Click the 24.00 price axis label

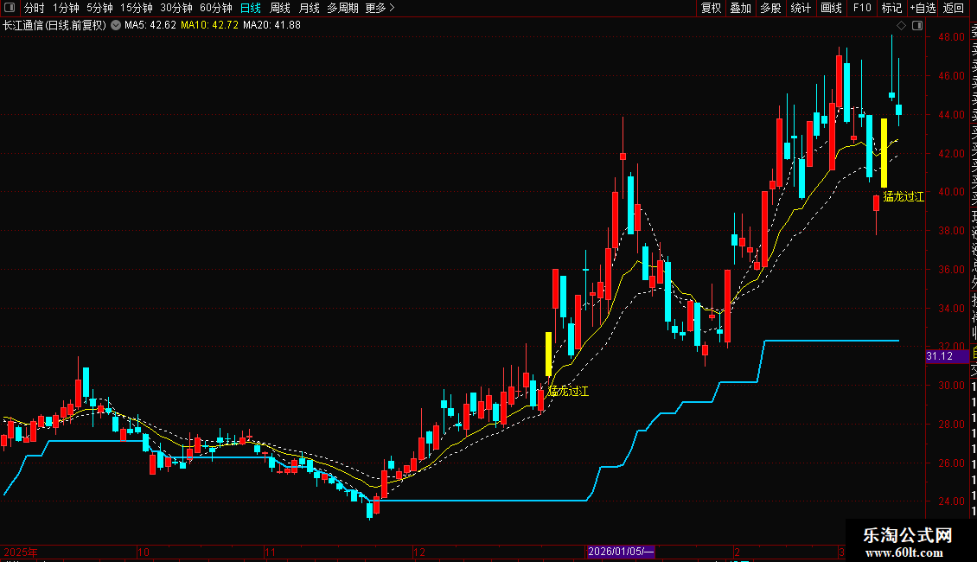951,501
